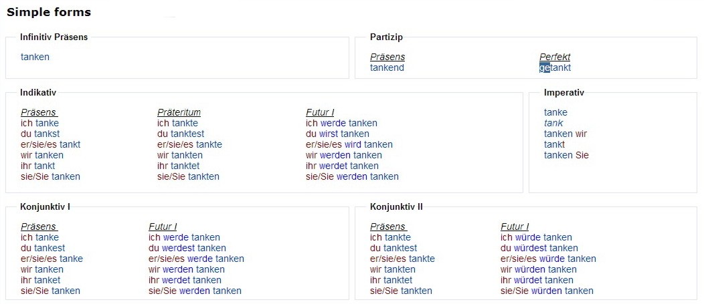Viewport: 704px width, 304px height.
Task: Select "du wirst tanken" in Futur I
Action: pyautogui.click(x=338, y=134)
